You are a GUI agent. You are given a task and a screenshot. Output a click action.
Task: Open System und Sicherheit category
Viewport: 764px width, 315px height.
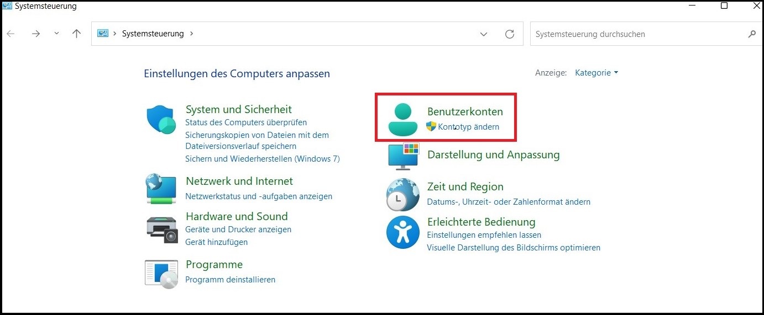point(239,109)
